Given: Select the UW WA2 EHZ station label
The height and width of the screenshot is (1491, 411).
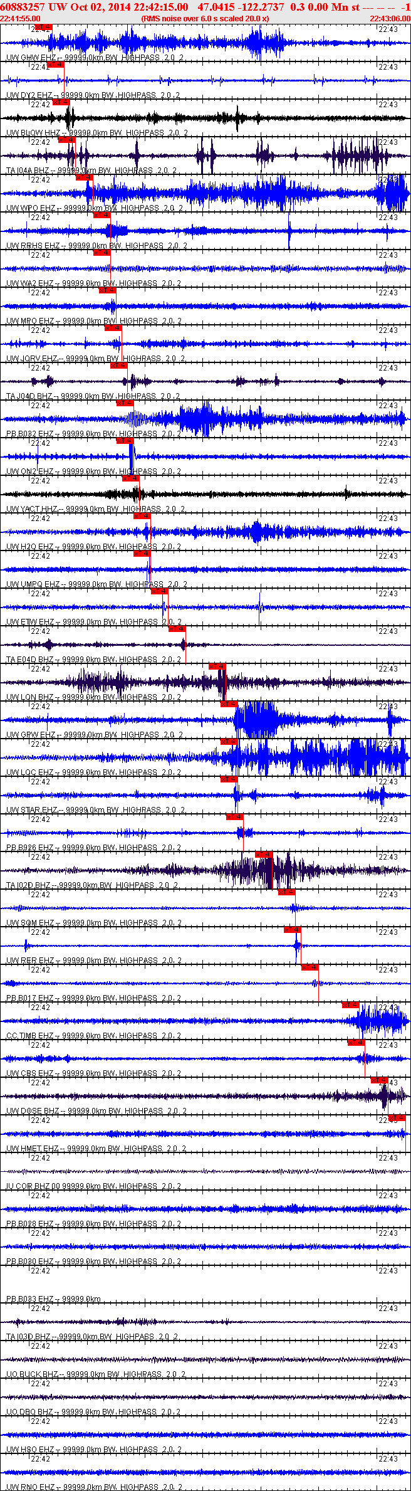Looking at the screenshot, I should click(31, 283).
